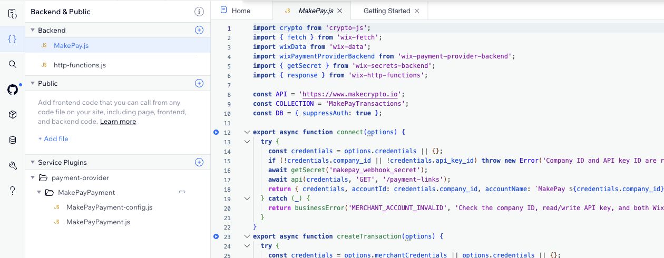The image size is (664, 258).
Task: Click the plus icon in Backend section
Action: click(199, 31)
